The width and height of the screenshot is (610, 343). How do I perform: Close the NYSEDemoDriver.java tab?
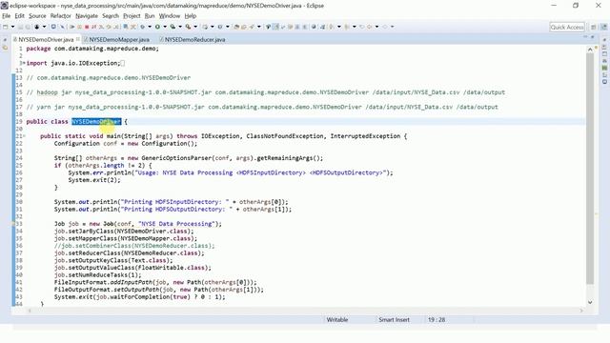(78, 39)
